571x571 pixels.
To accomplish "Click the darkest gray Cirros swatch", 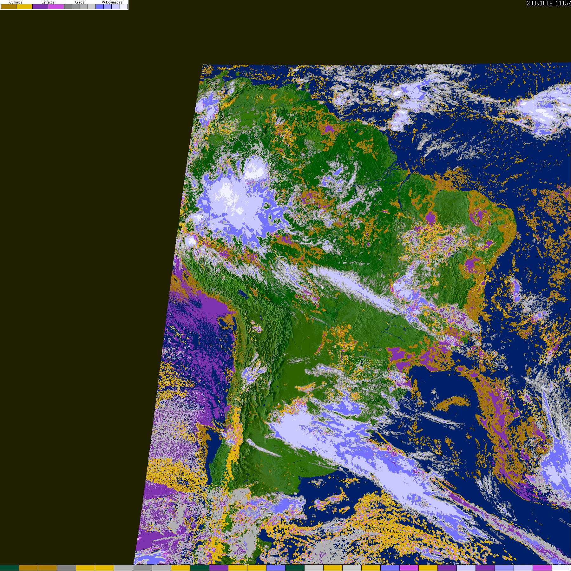I will pos(68,6).
